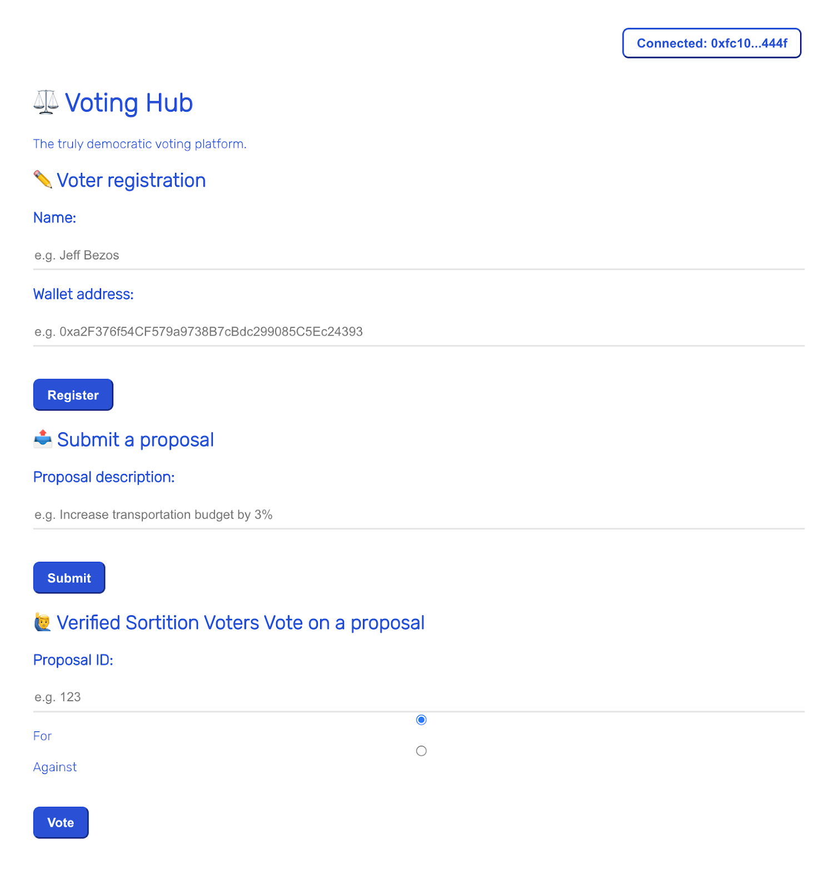Screen dimensions: 838x889
Task: Click the Name label
Action: [x=54, y=218]
